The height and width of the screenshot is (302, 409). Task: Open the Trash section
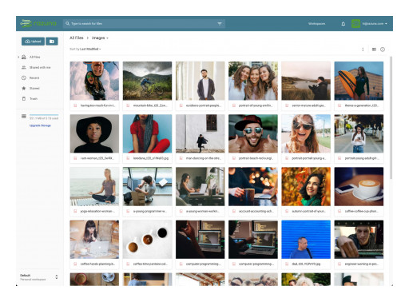(x=34, y=98)
